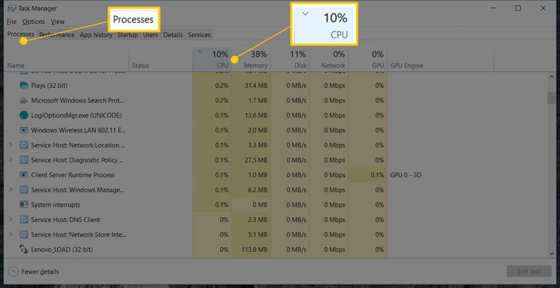Sort by the GPU column header
Image resolution: width=560 pixels, height=288 pixels.
pyautogui.click(x=368, y=60)
